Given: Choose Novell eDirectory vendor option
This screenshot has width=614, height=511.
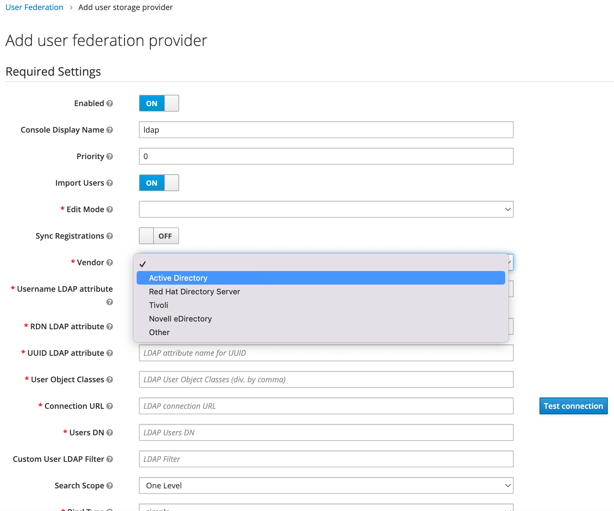Looking at the screenshot, I should click(x=321, y=319).
